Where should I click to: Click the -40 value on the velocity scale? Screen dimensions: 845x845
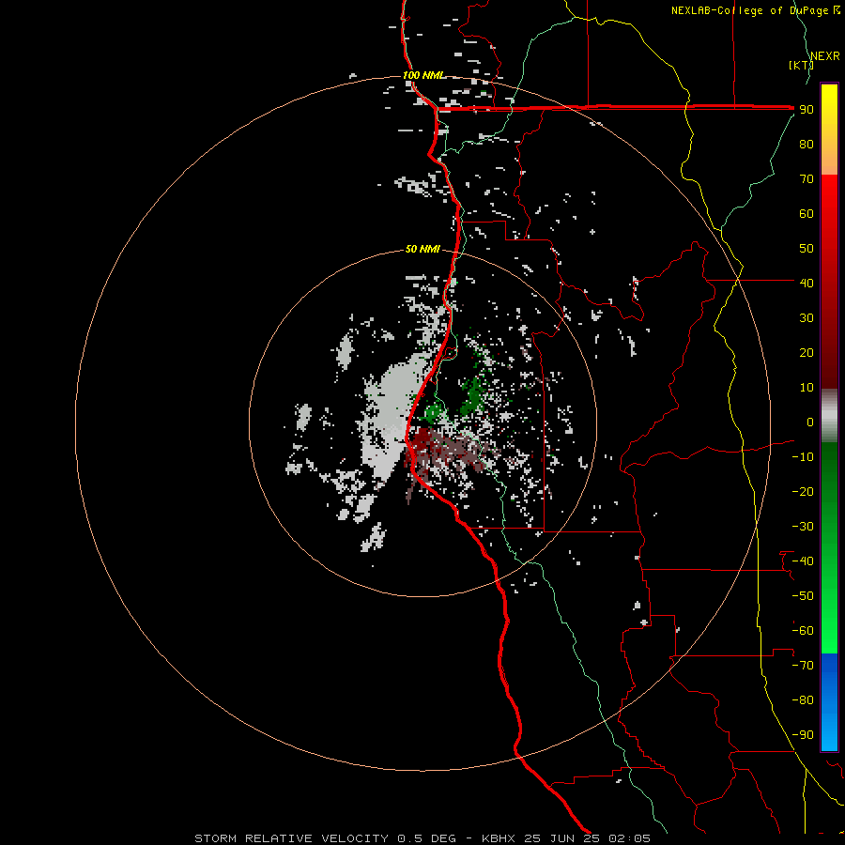[x=803, y=561]
